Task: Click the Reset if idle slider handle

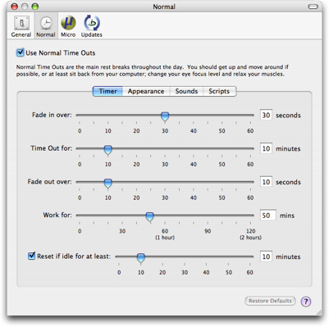Action: point(141,258)
